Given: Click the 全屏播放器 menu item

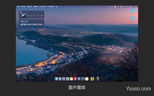Looking at the screenshot, I should [51, 7].
